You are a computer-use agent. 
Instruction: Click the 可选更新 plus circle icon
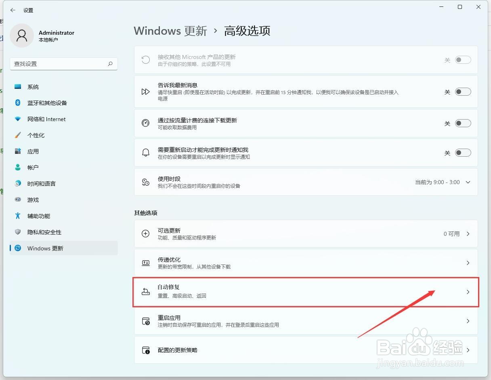point(146,234)
